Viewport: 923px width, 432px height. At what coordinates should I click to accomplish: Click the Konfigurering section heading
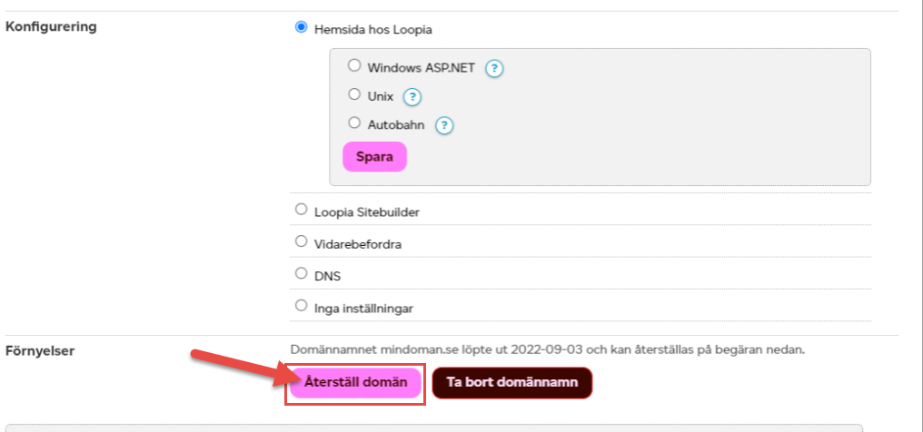click(x=51, y=26)
